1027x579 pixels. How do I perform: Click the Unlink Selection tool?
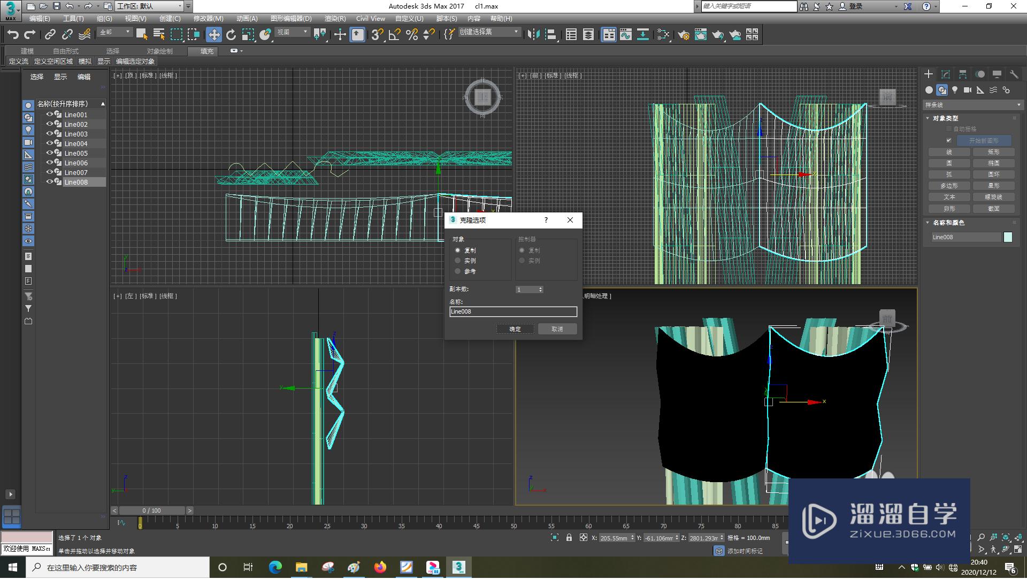point(67,35)
